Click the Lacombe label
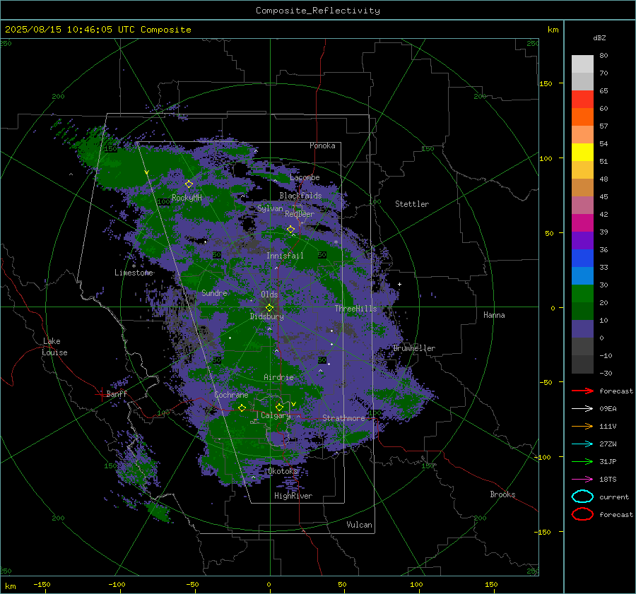The height and width of the screenshot is (594, 636). 305,177
